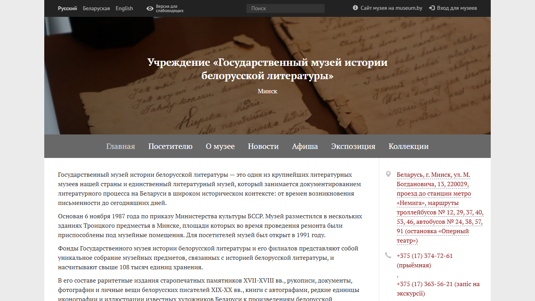The height and width of the screenshot is (301, 535).
Task: Open the Новости menu item
Action: coord(263,146)
